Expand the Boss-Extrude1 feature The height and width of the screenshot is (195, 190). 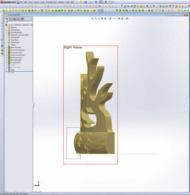click(7, 47)
